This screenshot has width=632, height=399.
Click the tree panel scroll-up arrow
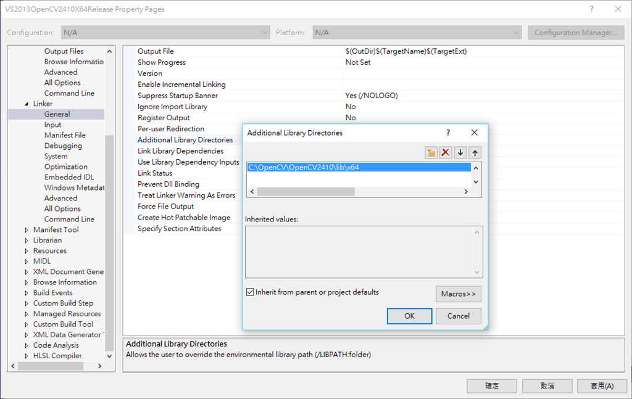pyautogui.click(x=109, y=52)
